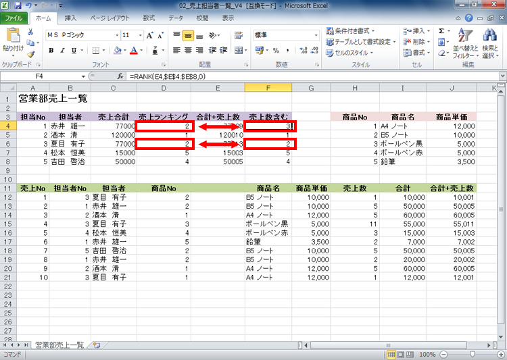Switch to the 表示 tab
507x360 pixels.
pyautogui.click(x=228, y=18)
